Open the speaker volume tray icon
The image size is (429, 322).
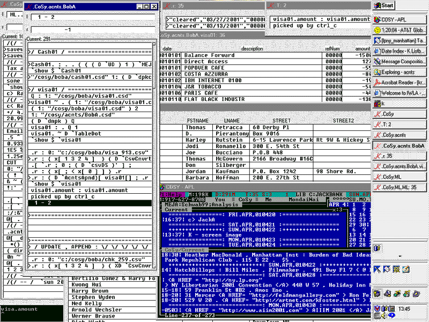(383, 316)
